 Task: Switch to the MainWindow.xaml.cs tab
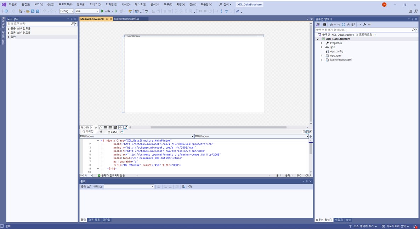click(127, 19)
